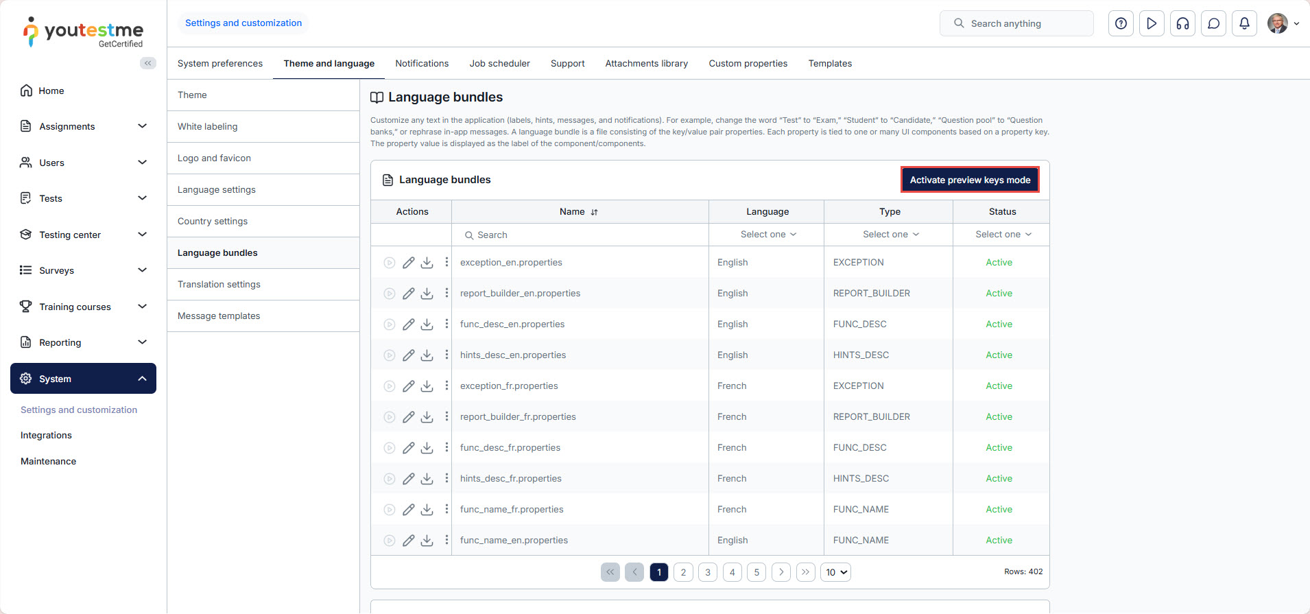Viewport: 1310px width, 614px height.
Task: Open the video tutorials play icon
Action: [1152, 23]
